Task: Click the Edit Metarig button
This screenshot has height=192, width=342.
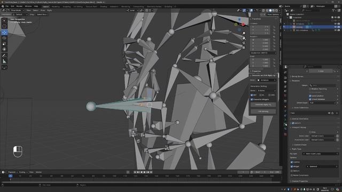Action: [263, 111]
